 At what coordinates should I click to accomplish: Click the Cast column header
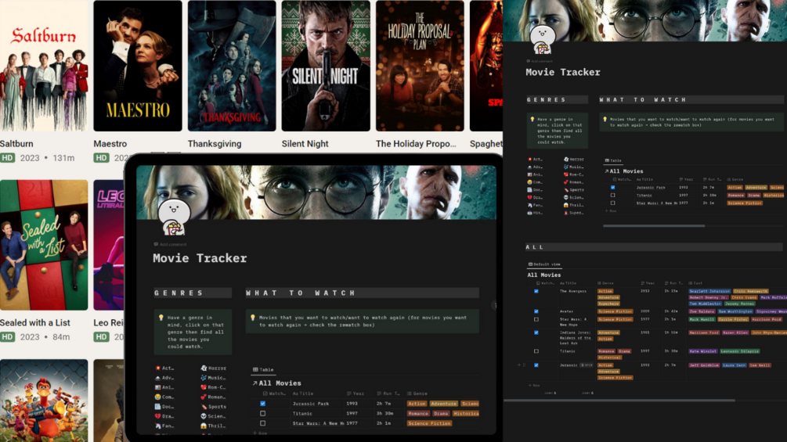click(695, 283)
